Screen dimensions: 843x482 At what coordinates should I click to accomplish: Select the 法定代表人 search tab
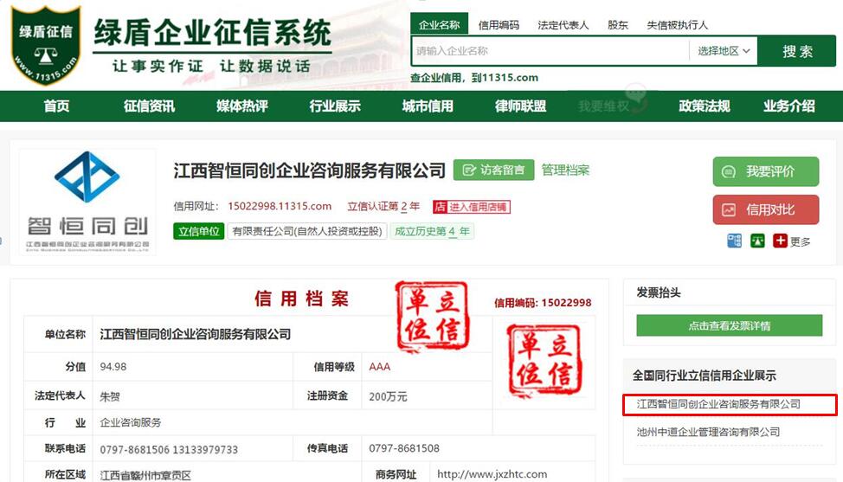pos(563,25)
